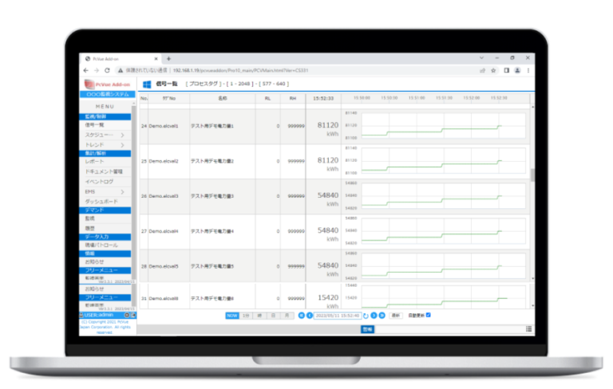The image size is (613, 389).
Task: Expand the スケジュール submenu
Action: [122, 135]
